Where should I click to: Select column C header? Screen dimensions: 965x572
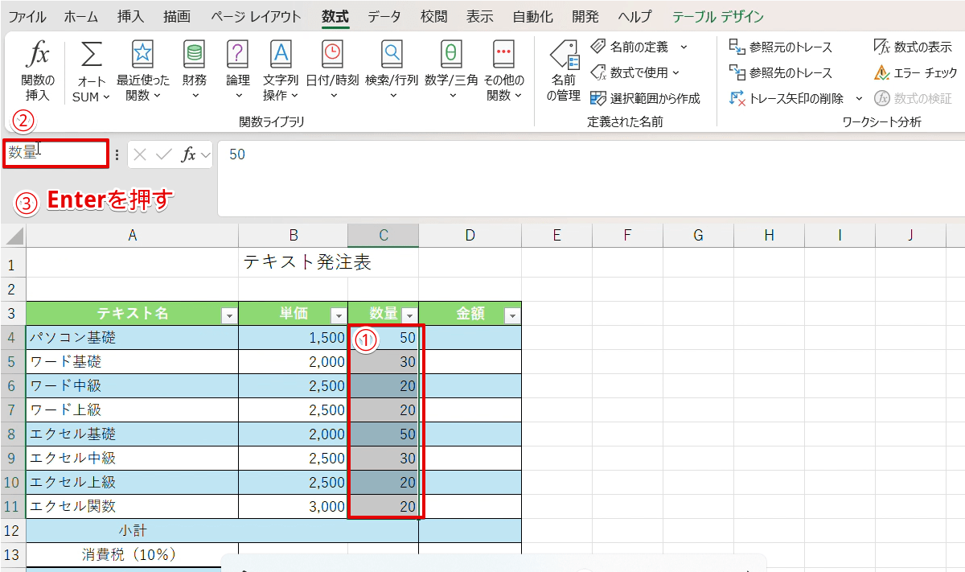(384, 235)
